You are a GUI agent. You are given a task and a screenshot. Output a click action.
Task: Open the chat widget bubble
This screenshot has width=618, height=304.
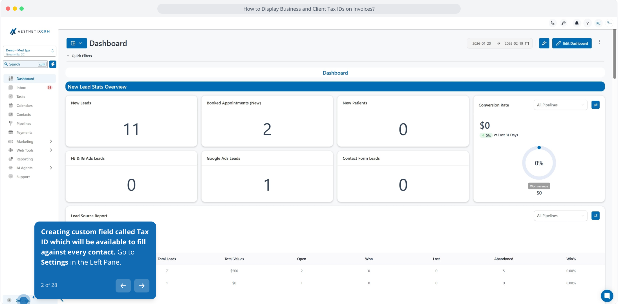(x=607, y=296)
